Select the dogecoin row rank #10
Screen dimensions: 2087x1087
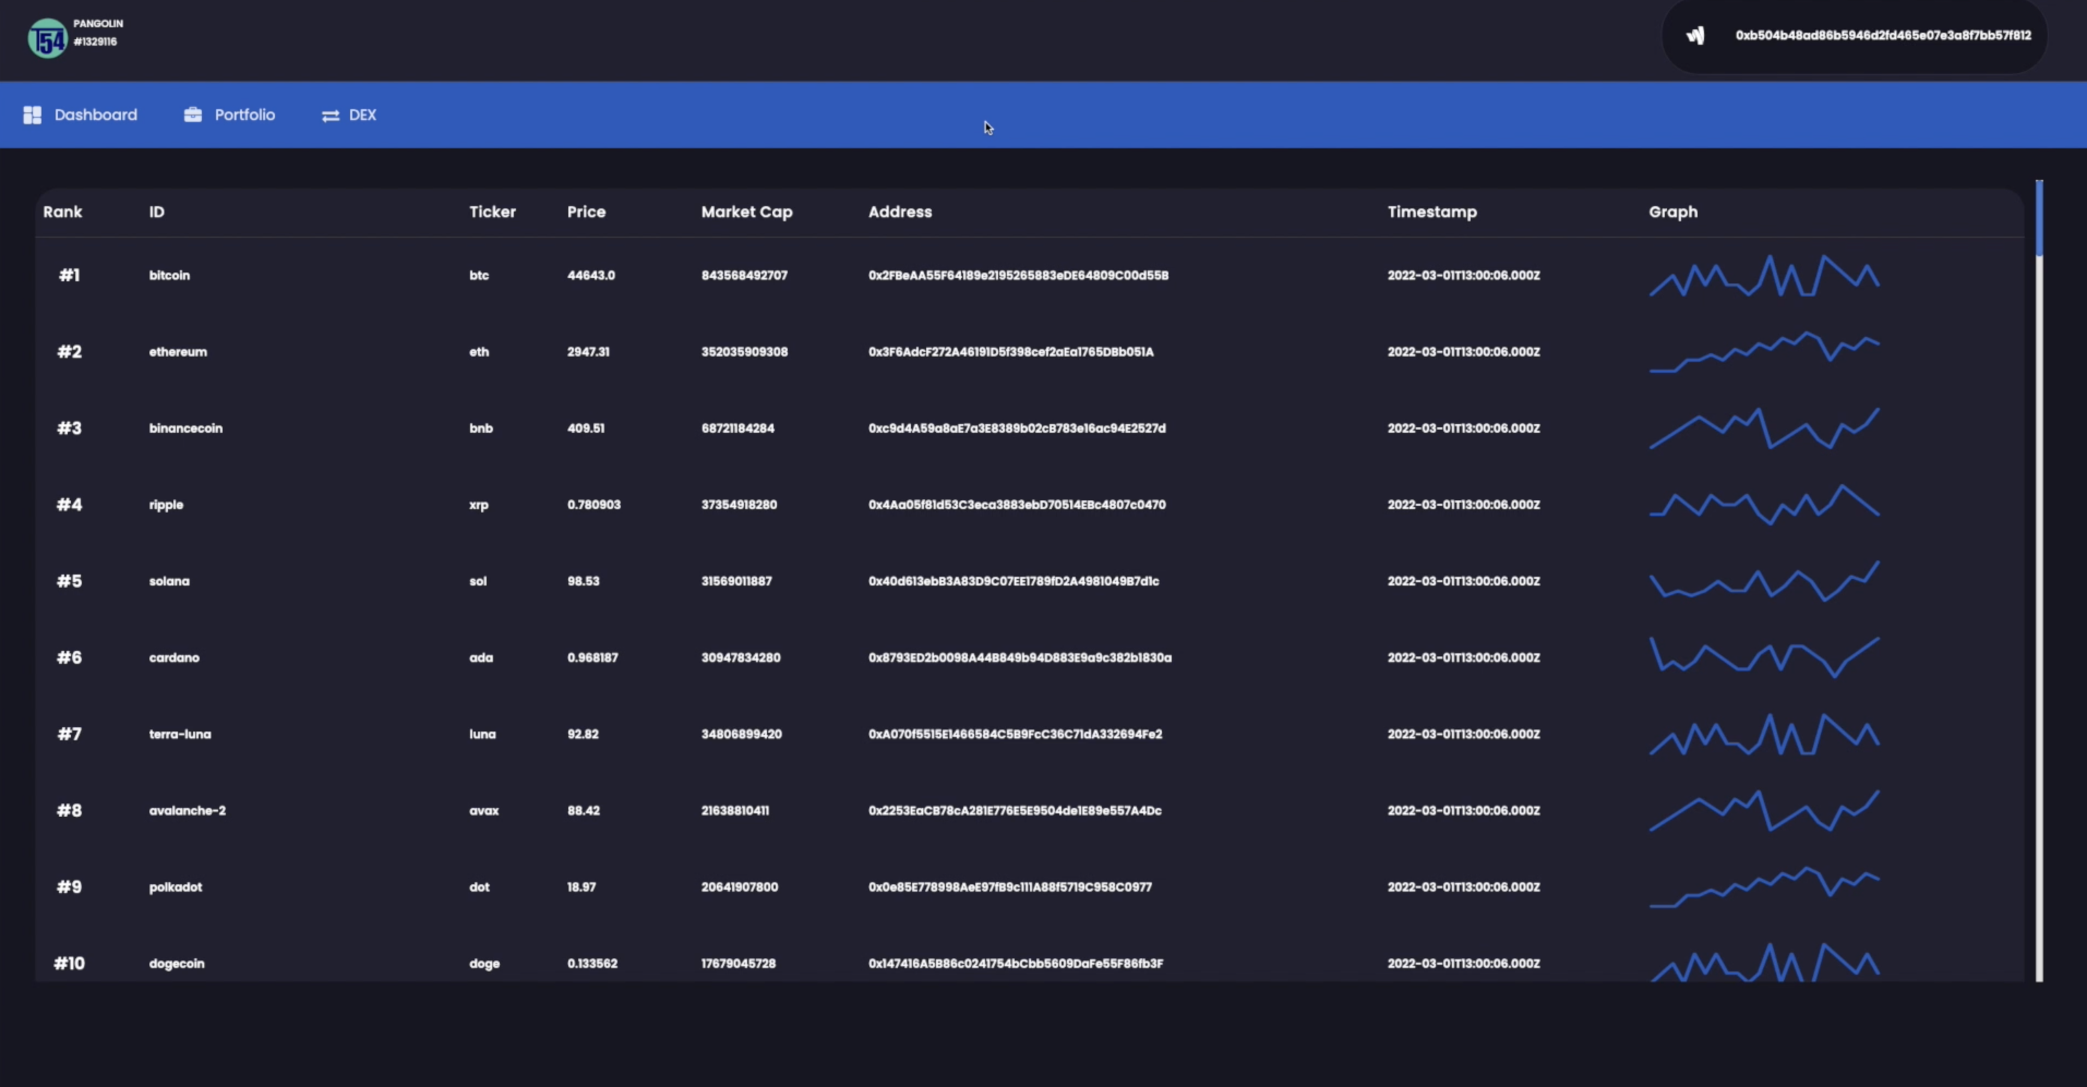coord(69,963)
